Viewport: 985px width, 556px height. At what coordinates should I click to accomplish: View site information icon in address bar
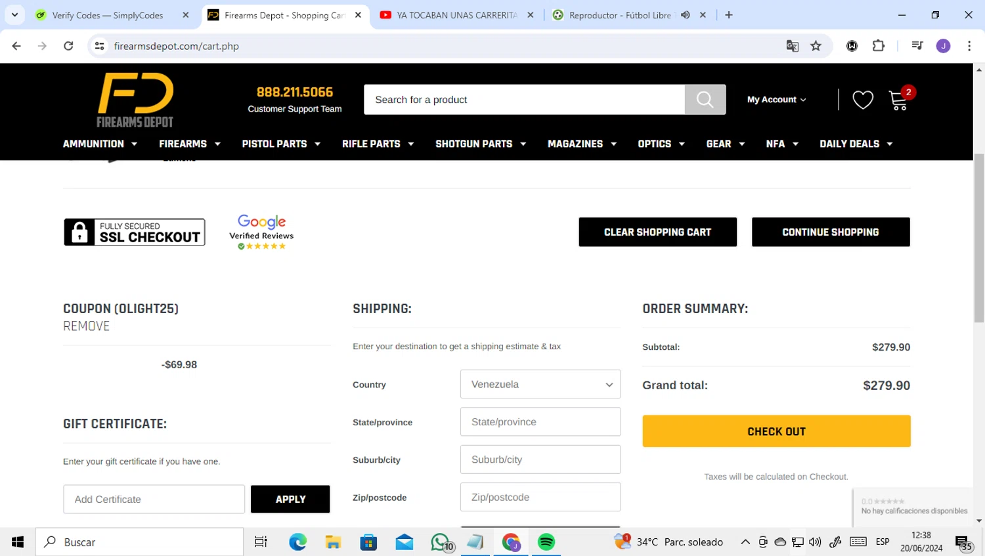point(100,46)
